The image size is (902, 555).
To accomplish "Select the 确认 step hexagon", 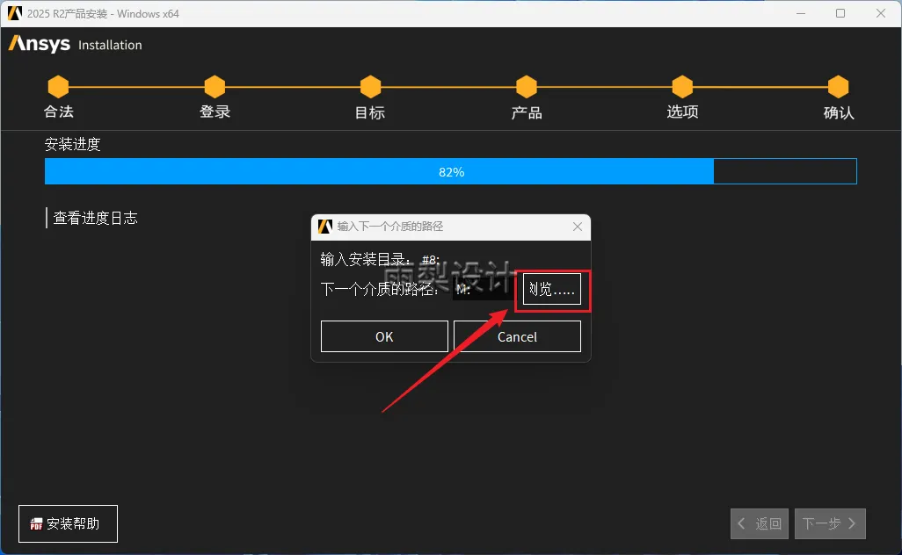I will click(x=838, y=87).
